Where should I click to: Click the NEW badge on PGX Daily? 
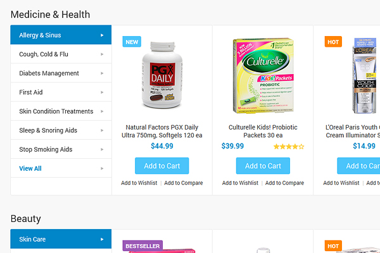coord(132,42)
